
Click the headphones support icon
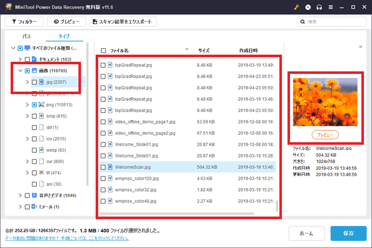pyautogui.click(x=319, y=7)
